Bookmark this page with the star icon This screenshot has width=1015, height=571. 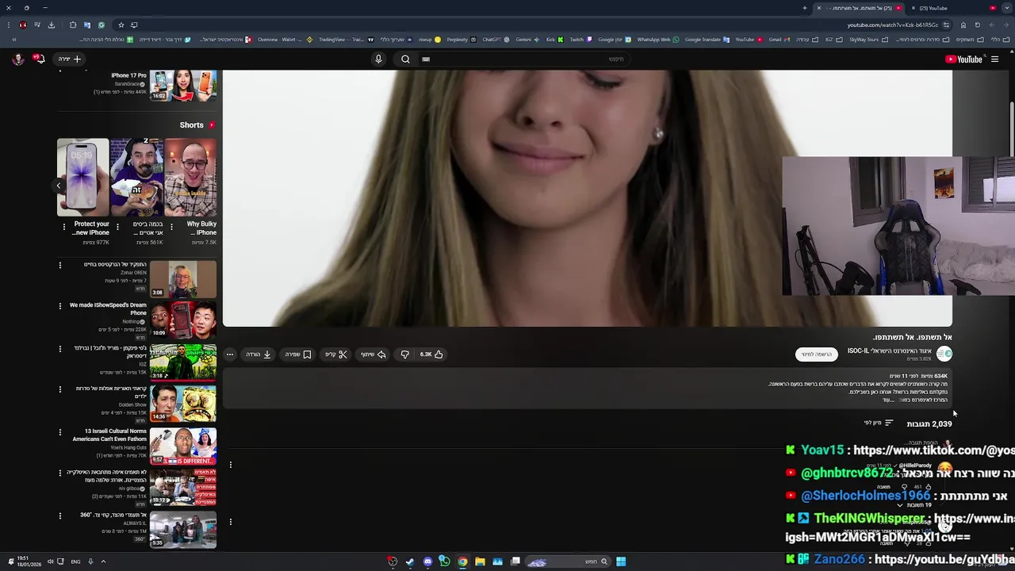(121, 25)
